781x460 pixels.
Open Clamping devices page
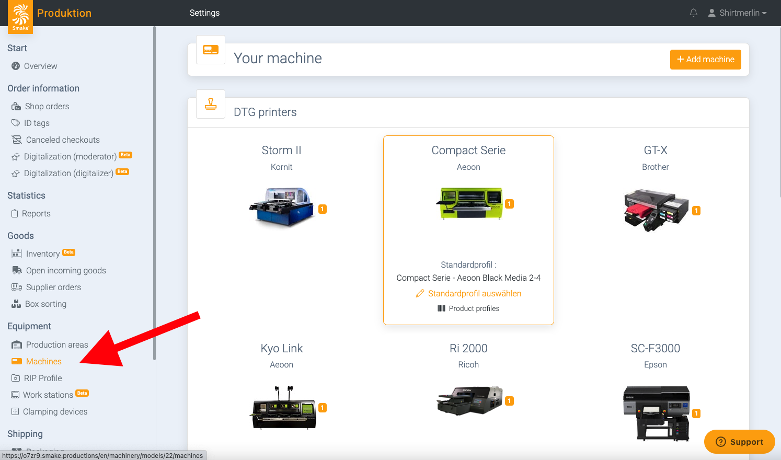pyautogui.click(x=55, y=411)
